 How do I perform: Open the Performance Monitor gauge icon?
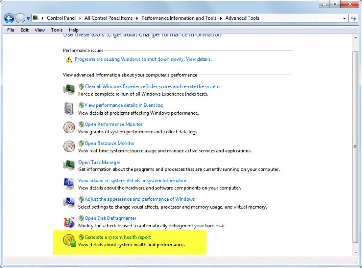point(69,127)
